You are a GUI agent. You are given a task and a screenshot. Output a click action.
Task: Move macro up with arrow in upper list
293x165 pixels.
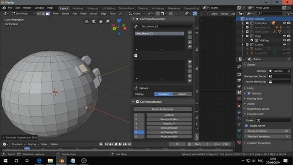click(190, 42)
